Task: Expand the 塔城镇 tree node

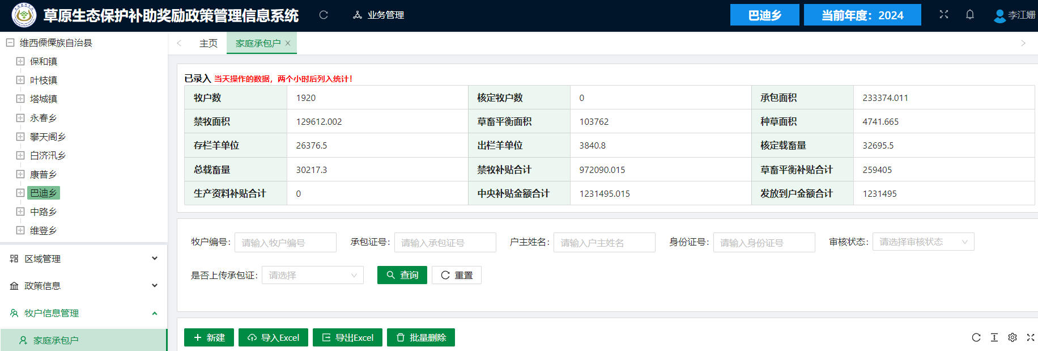Action: pyautogui.click(x=20, y=99)
